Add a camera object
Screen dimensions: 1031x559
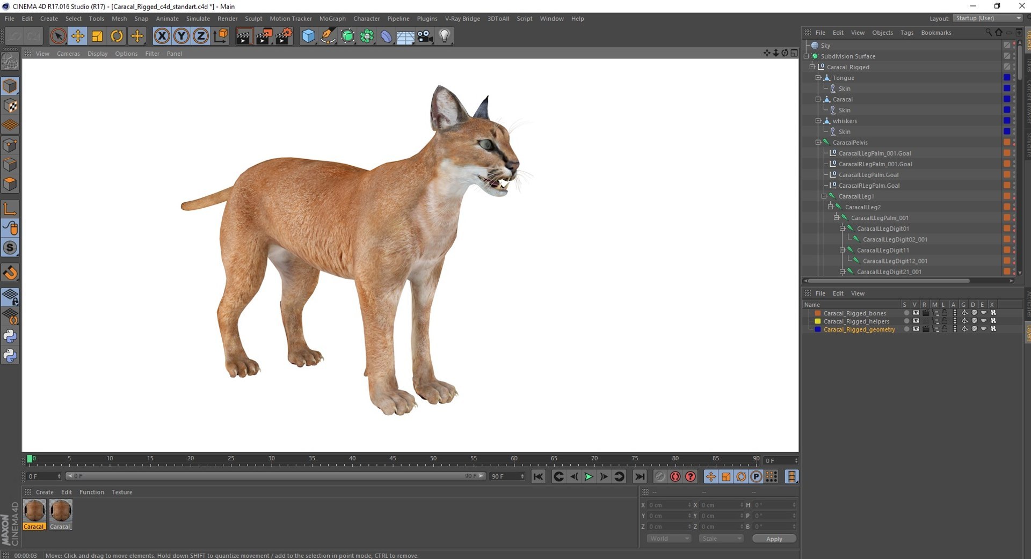(x=425, y=36)
